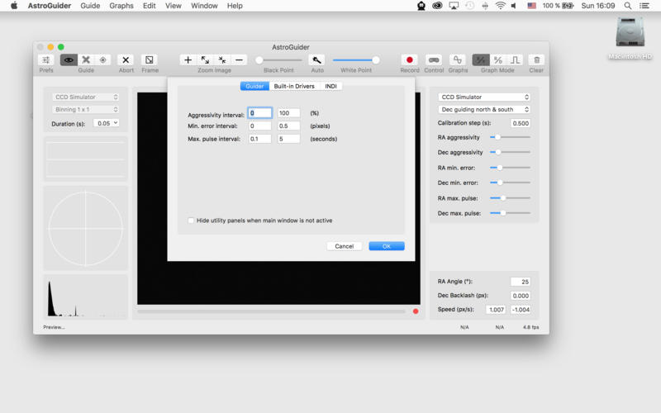The image size is (661, 413).
Task: Toggle the eye preview mode button
Action: (x=69, y=60)
